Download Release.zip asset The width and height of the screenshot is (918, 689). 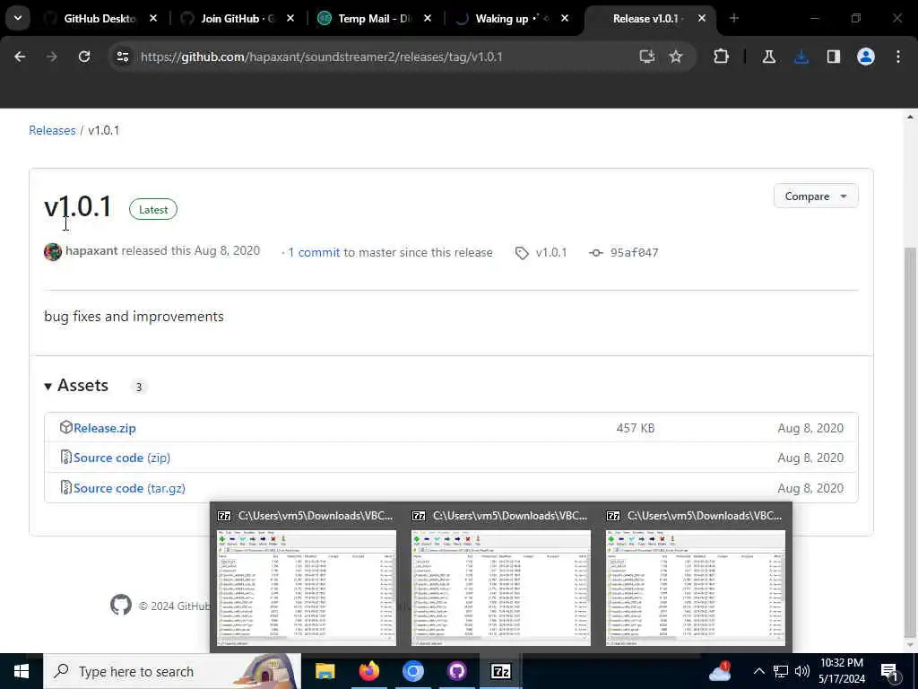click(105, 428)
